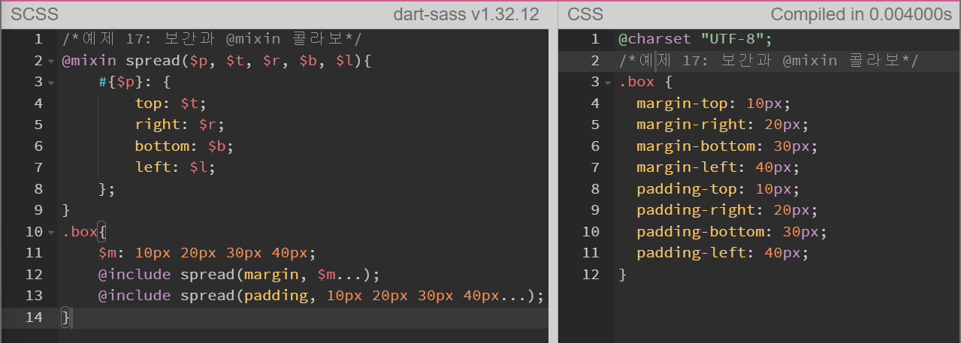
Task: Click closing brace on CSS line 12
Action: pyautogui.click(x=623, y=275)
